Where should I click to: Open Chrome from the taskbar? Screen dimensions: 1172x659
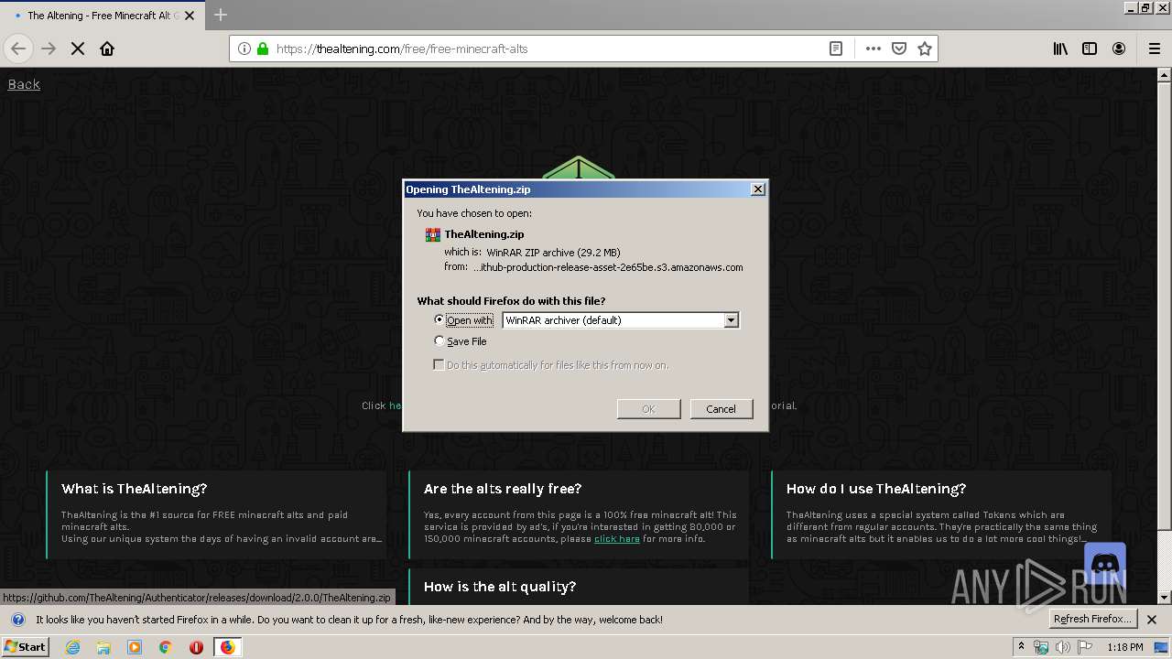click(x=166, y=647)
